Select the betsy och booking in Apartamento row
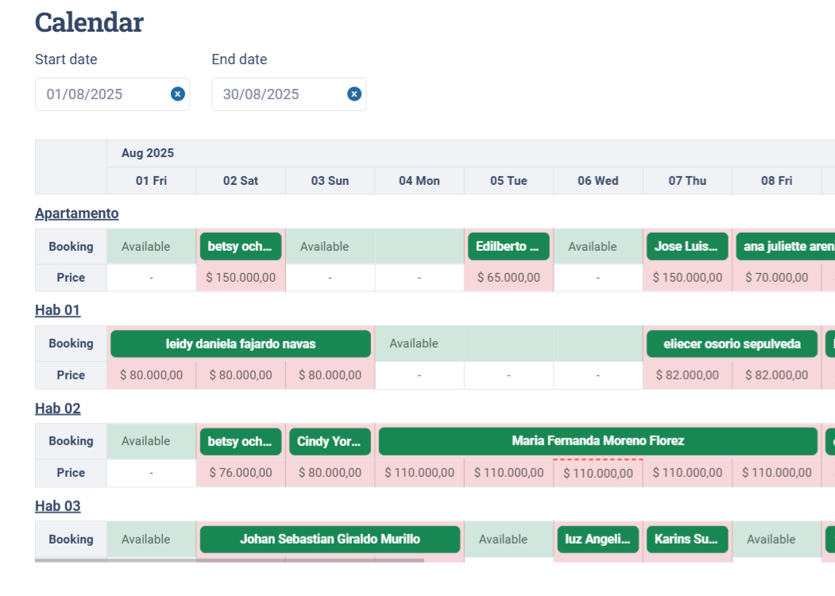The width and height of the screenshot is (835, 596). point(241,246)
